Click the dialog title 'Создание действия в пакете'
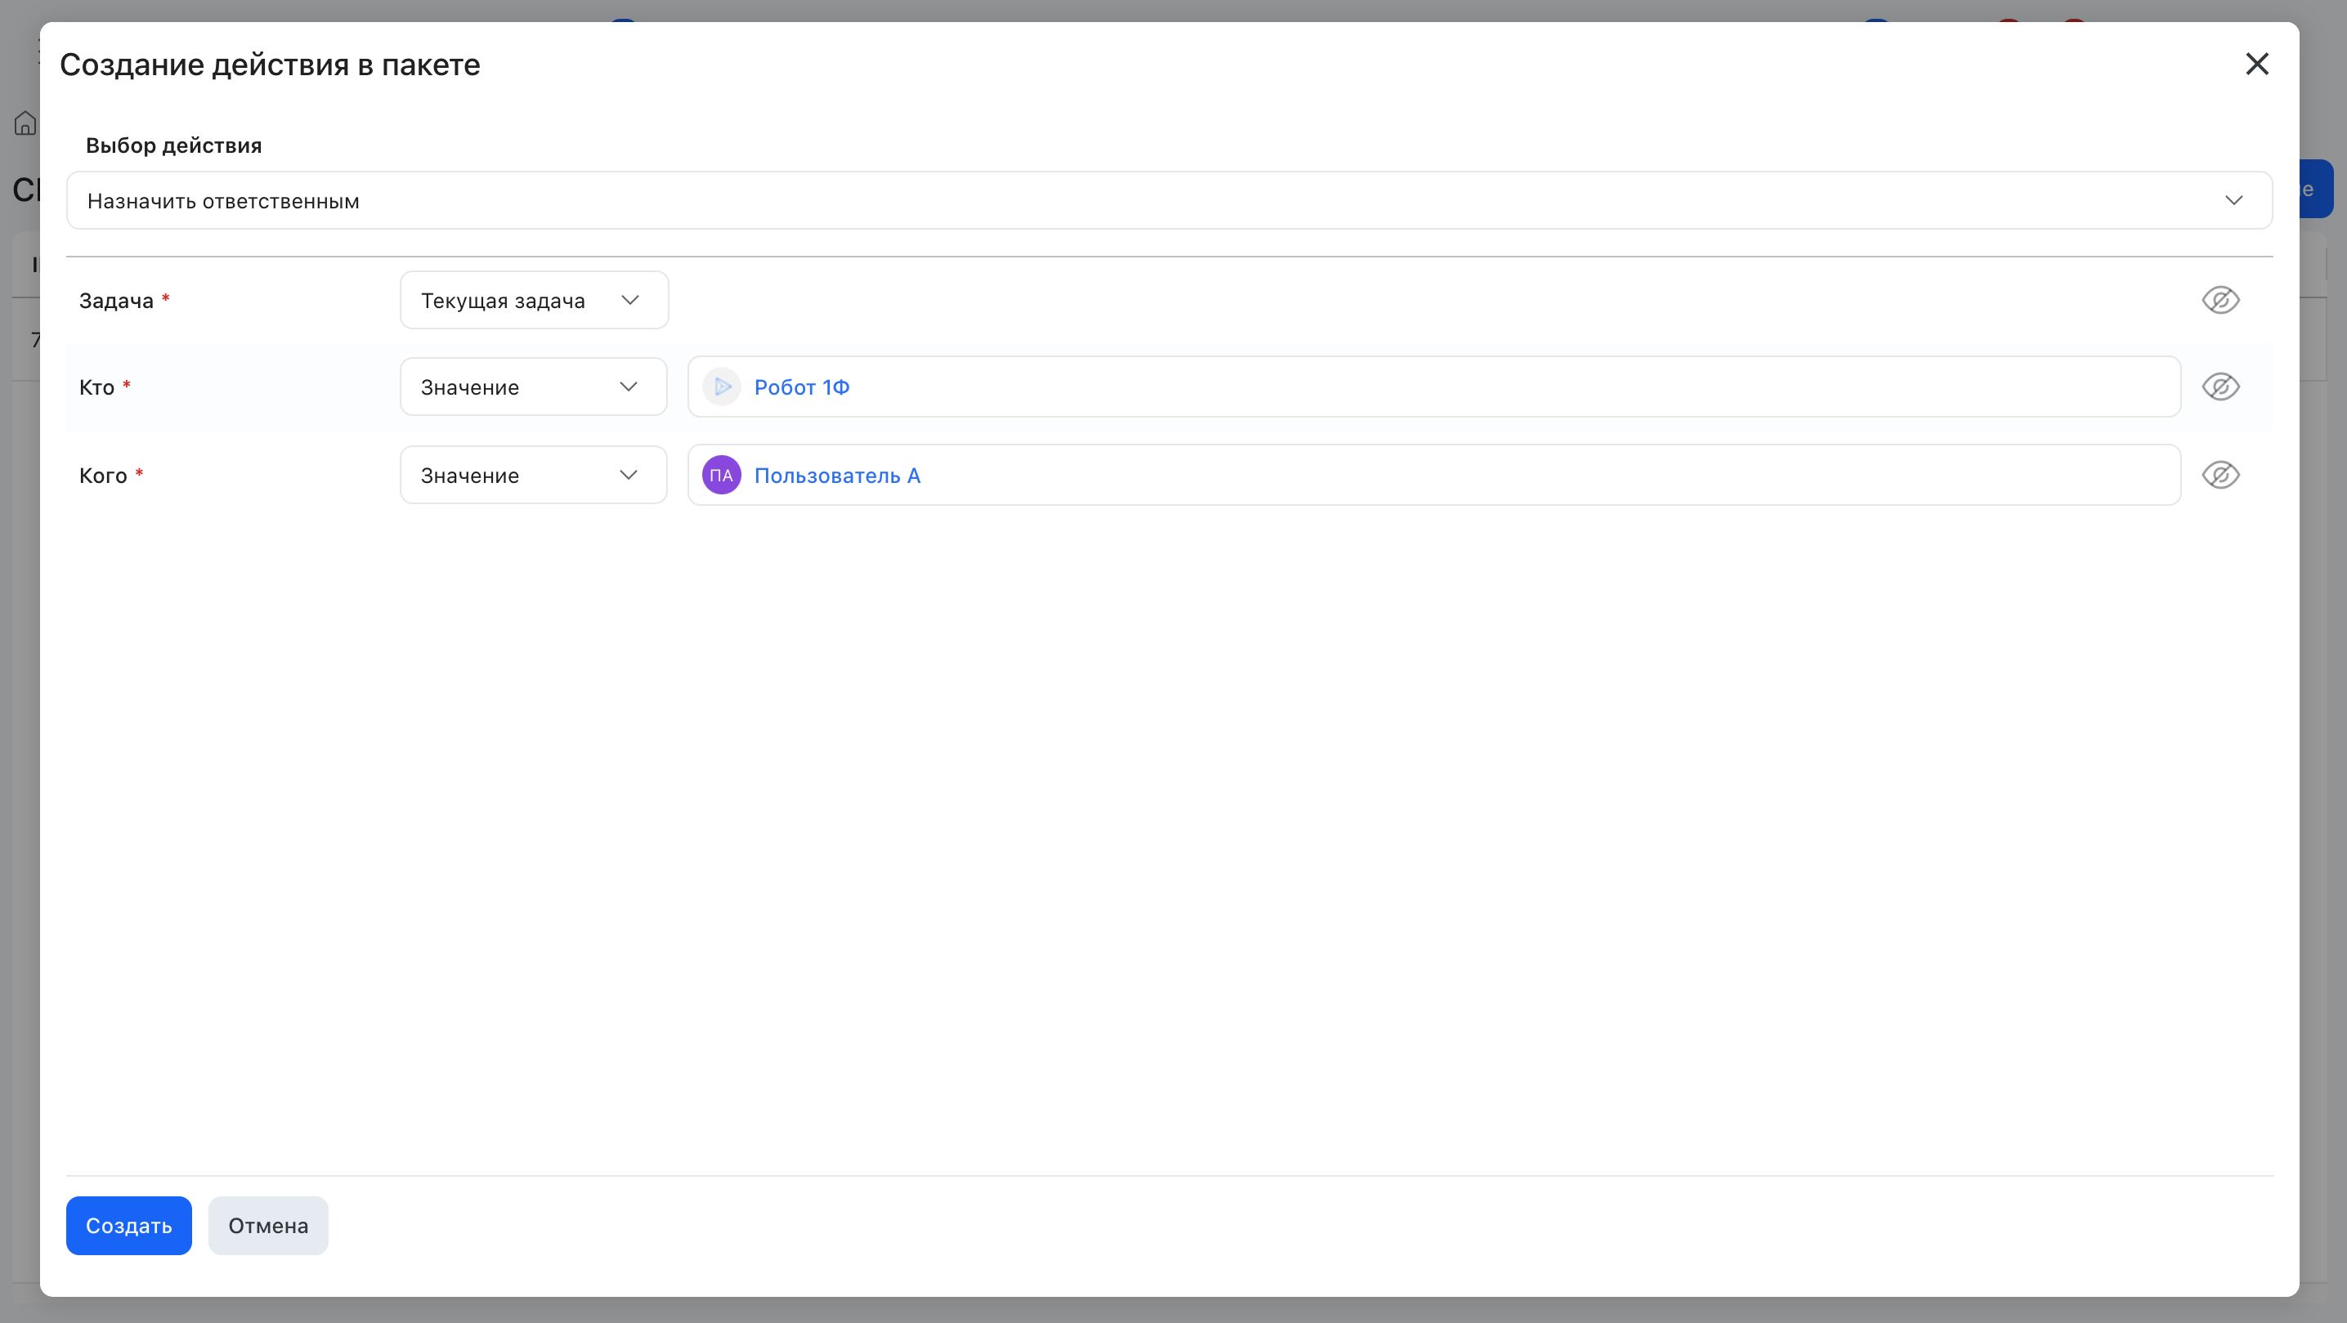Viewport: 2347px width, 1323px height. [270, 65]
